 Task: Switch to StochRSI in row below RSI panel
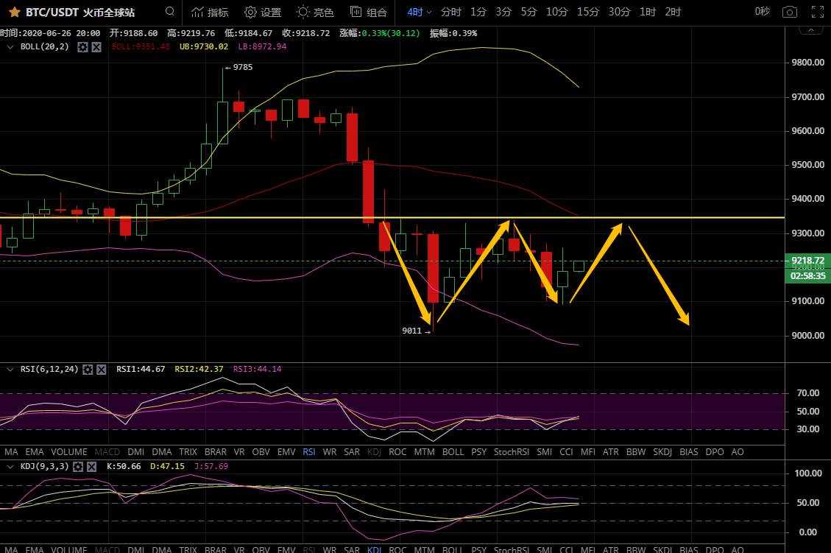pos(512,451)
